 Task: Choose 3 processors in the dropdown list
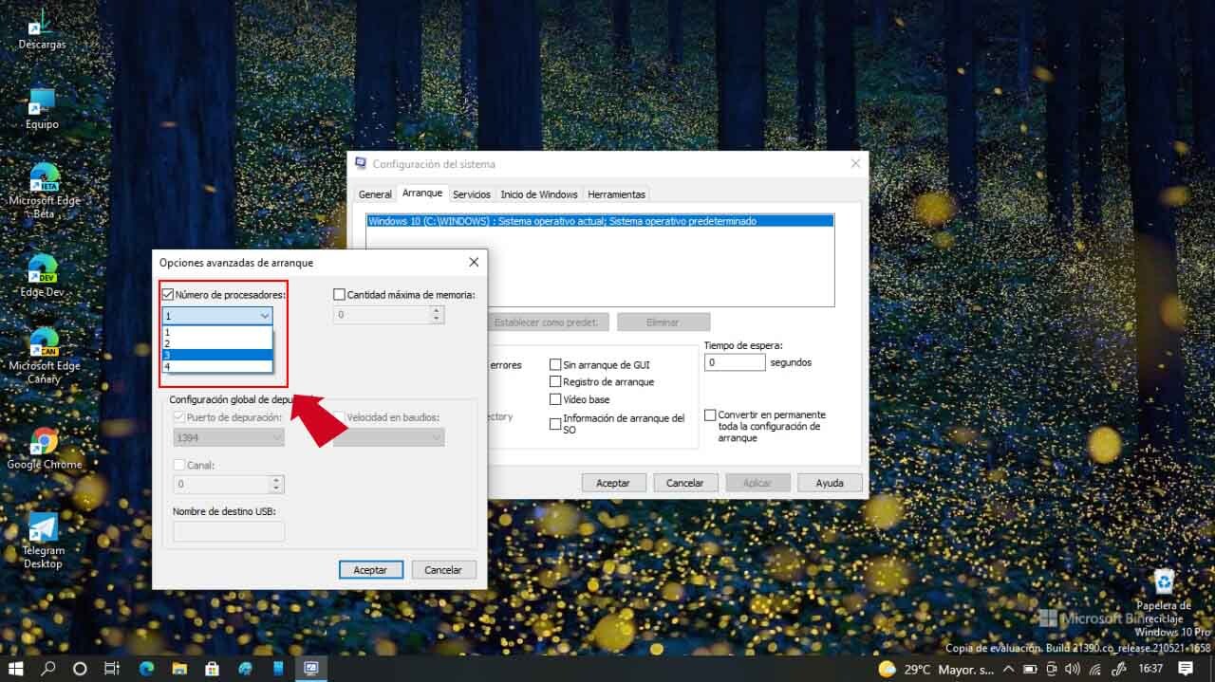(x=217, y=355)
